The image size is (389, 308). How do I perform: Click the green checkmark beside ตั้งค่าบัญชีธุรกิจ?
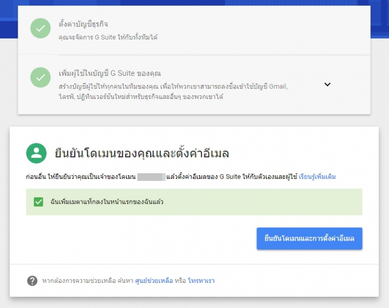[x=41, y=28]
